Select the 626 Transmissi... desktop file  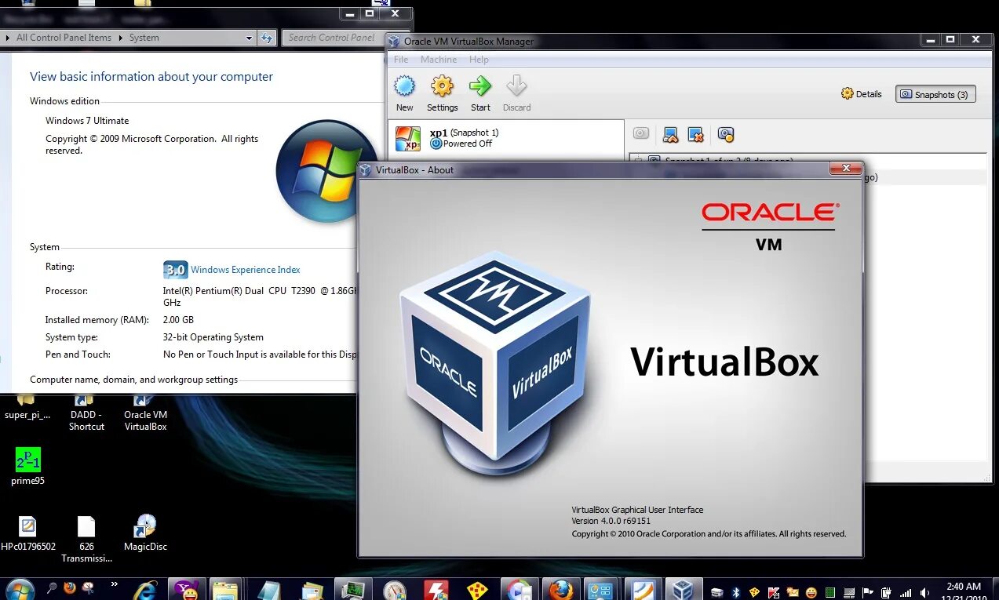[x=86, y=540]
